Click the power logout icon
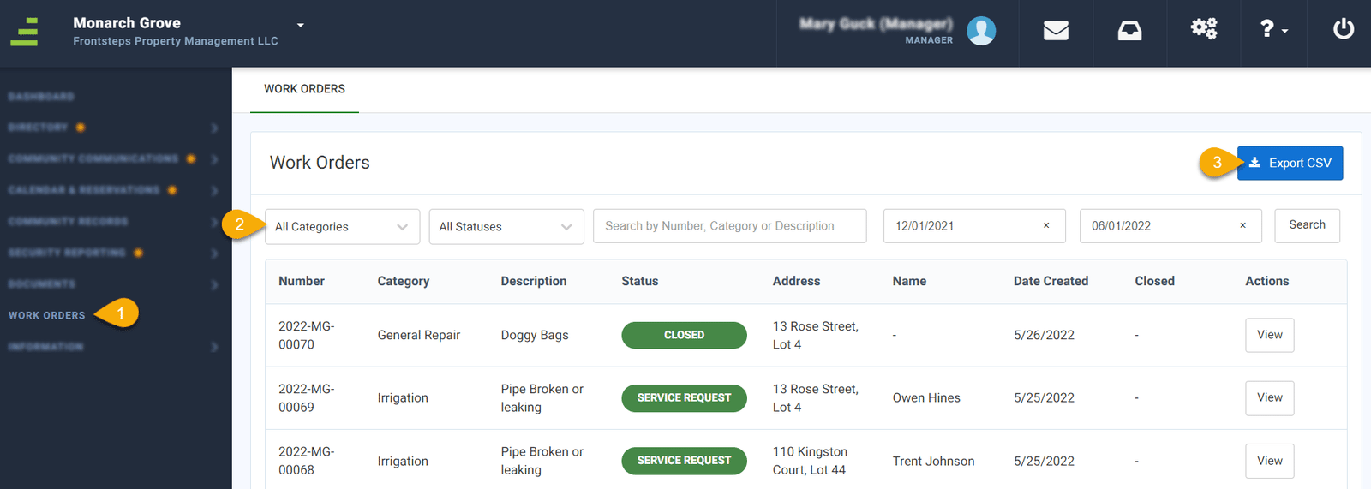 tap(1343, 29)
